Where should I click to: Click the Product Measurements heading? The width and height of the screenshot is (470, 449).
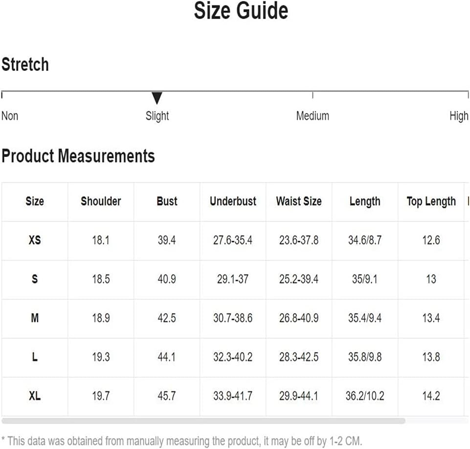point(78,156)
